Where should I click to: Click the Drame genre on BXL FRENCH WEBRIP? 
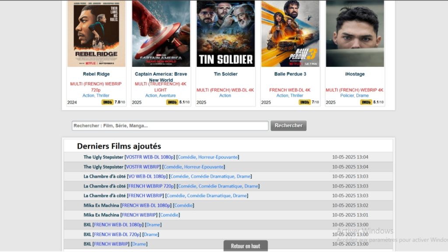pyautogui.click(x=139, y=244)
